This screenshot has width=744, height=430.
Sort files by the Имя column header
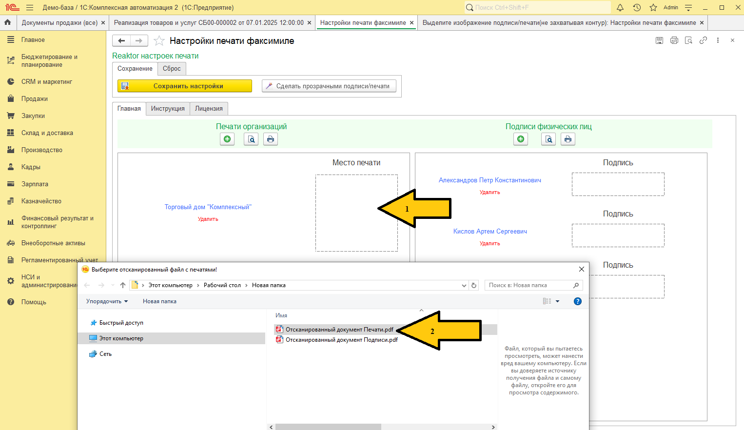click(281, 315)
